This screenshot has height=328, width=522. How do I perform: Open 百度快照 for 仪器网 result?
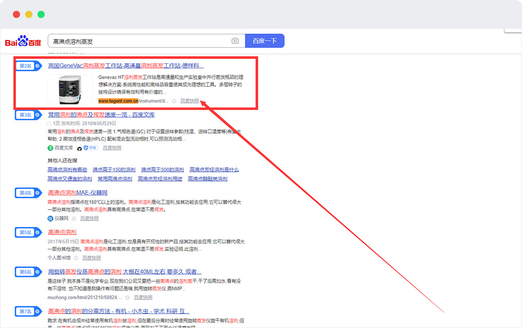point(89,218)
